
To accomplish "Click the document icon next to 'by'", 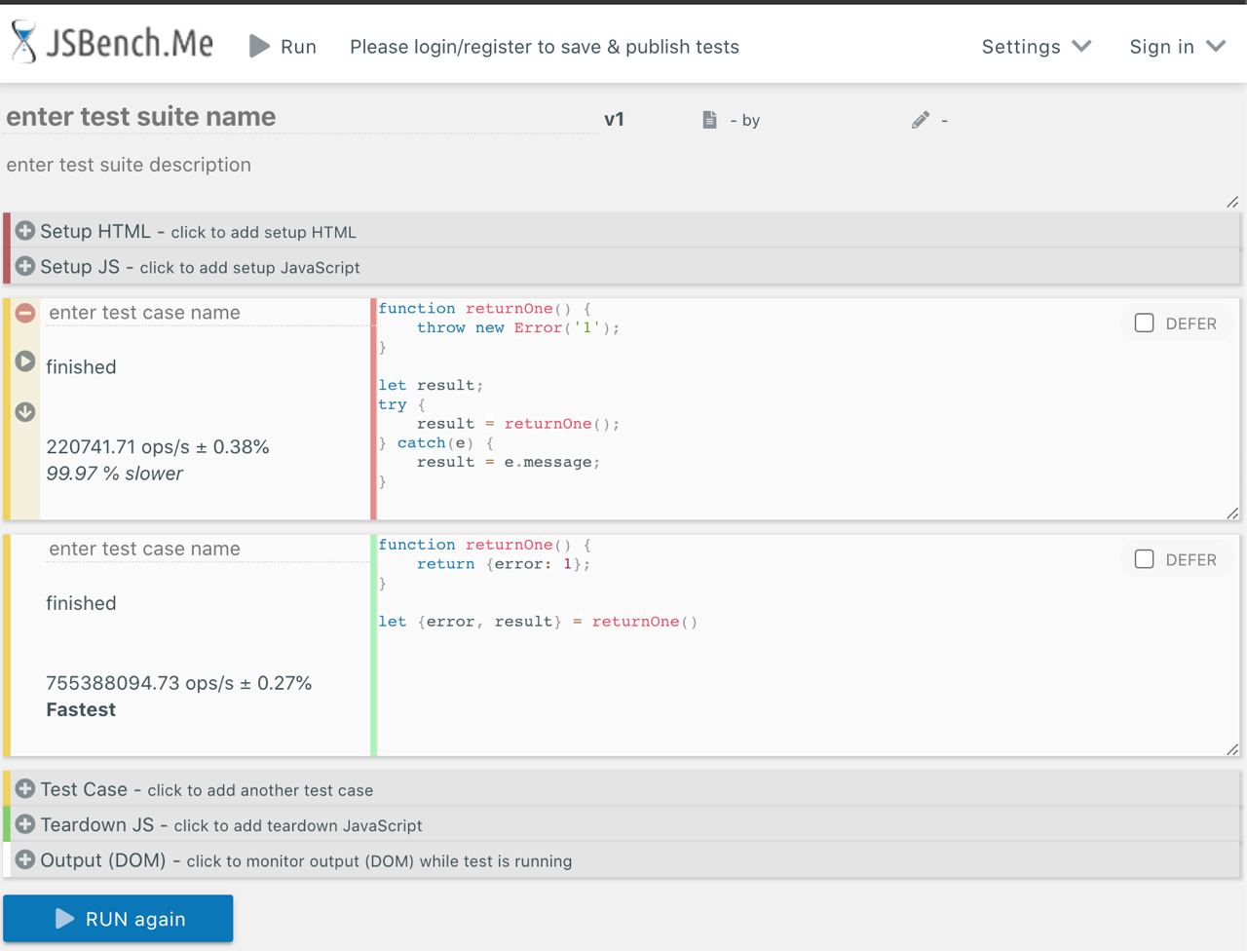I will pos(709,120).
